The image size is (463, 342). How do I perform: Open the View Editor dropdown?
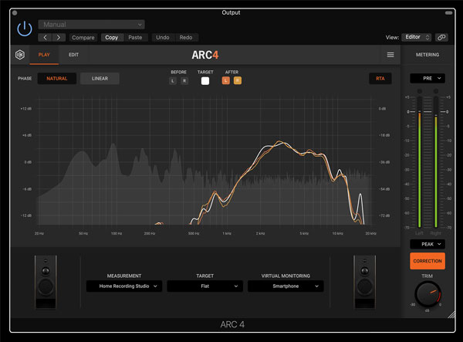[x=417, y=37]
